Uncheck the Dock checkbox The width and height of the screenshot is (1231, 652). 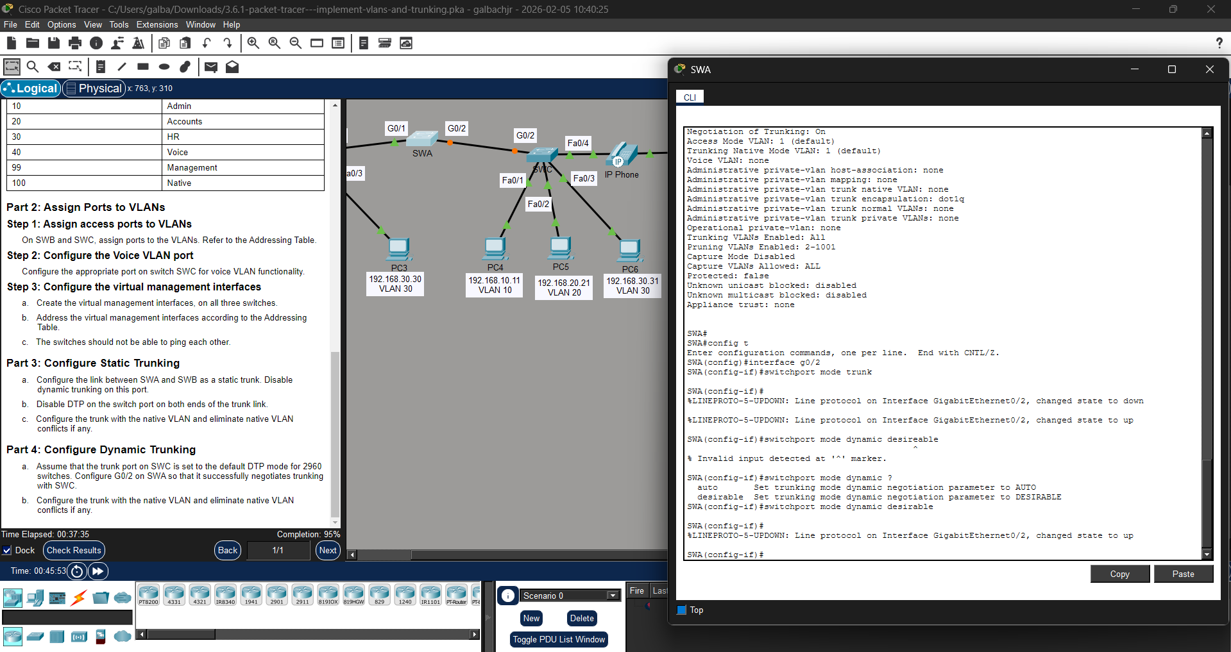click(7, 550)
